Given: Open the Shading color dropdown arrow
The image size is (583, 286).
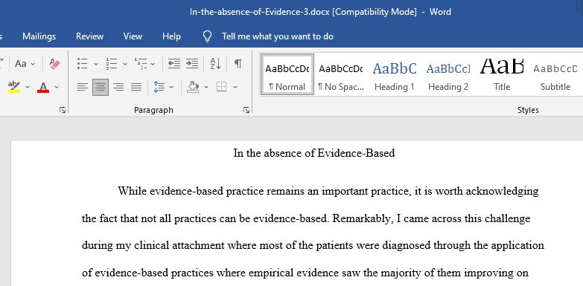Looking at the screenshot, I should [x=206, y=87].
